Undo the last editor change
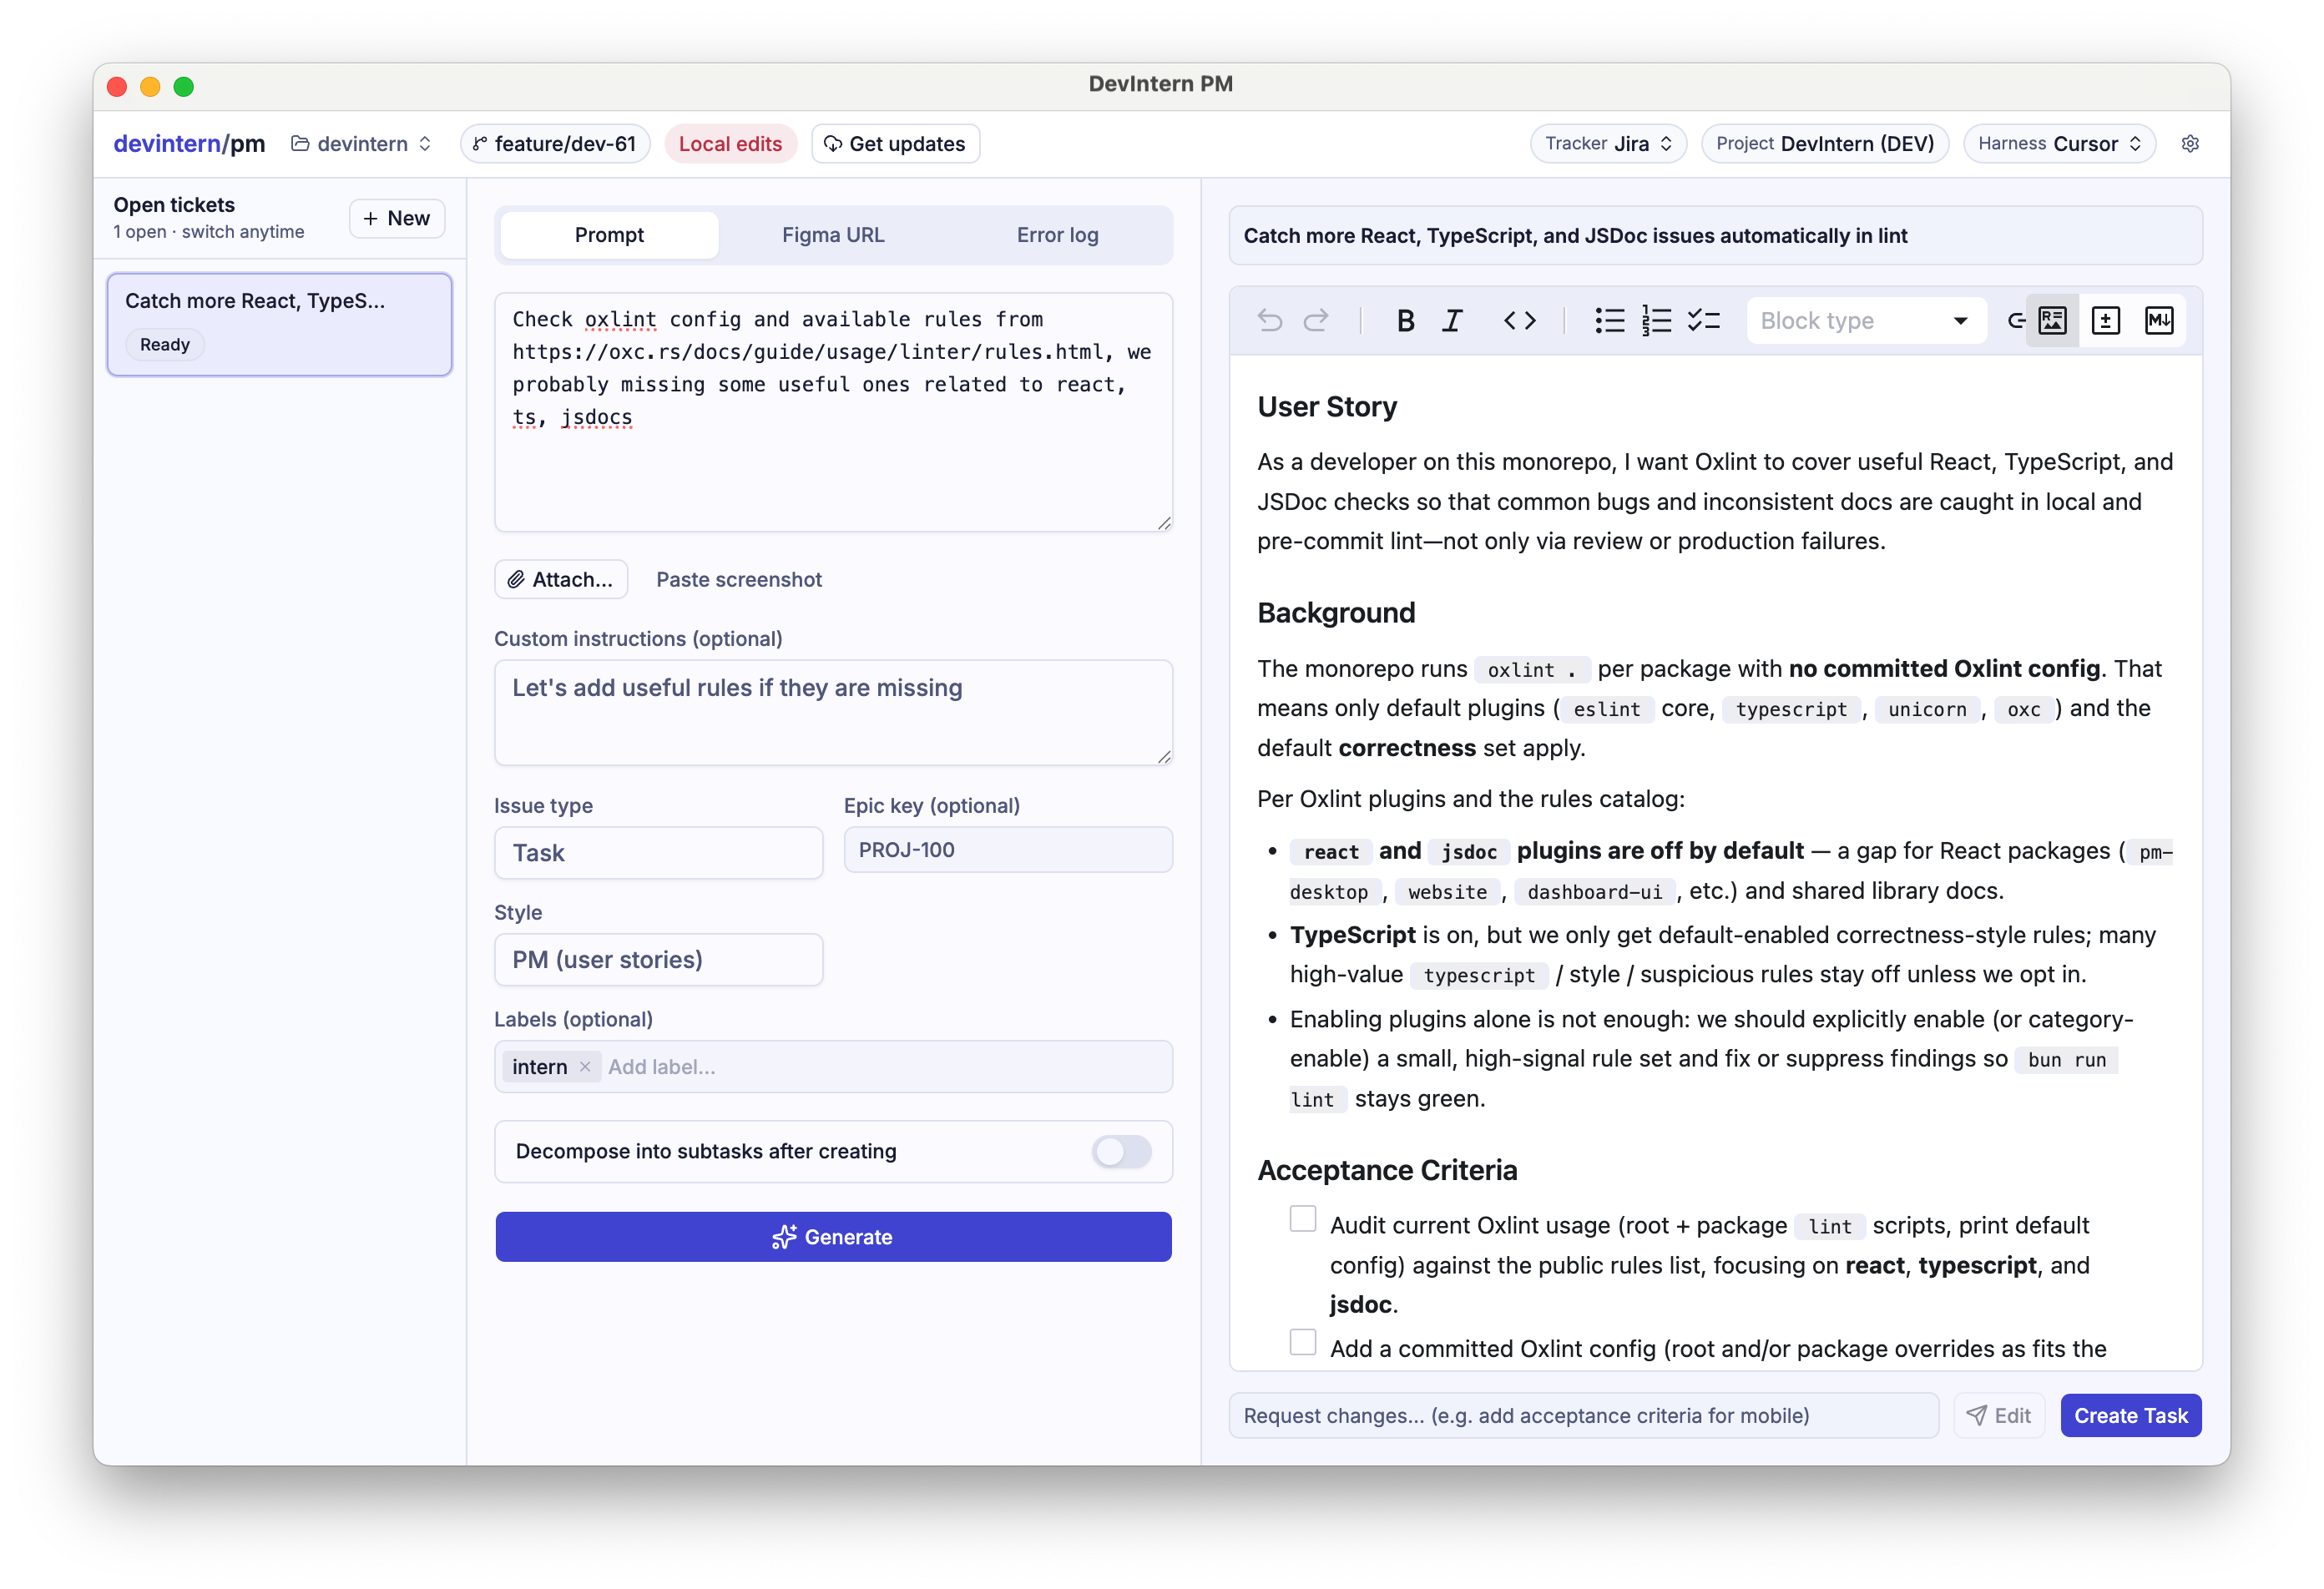Image resolution: width=2324 pixels, height=1589 pixels. [1269, 320]
